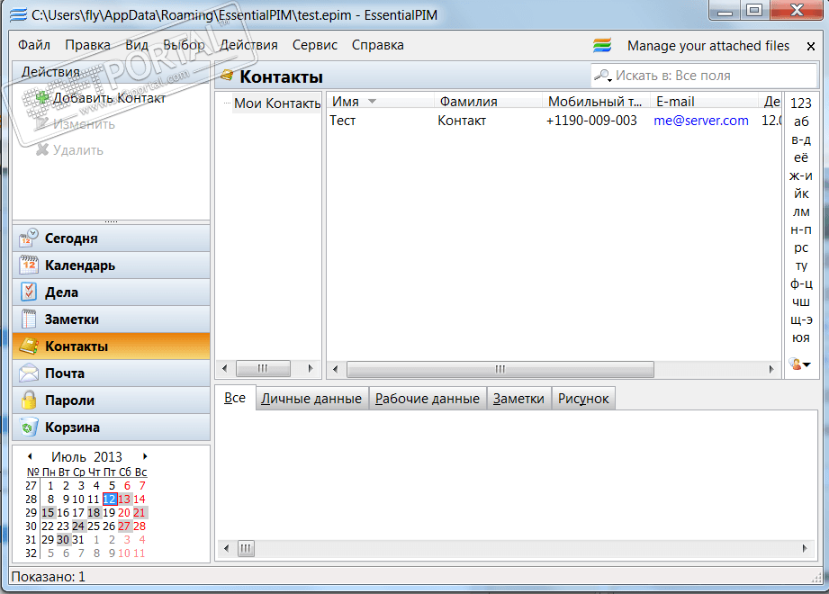Click the Mail envelope icon
The image size is (829, 594).
(29, 373)
